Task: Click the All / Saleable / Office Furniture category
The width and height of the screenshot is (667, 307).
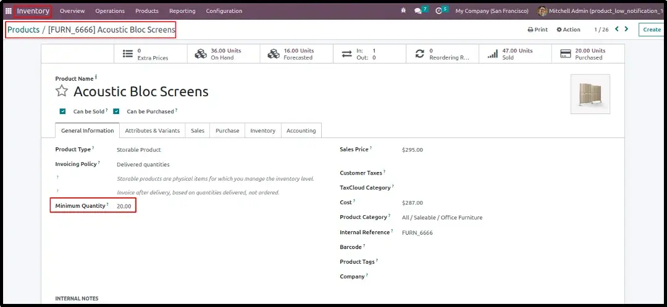Action: click(x=442, y=218)
